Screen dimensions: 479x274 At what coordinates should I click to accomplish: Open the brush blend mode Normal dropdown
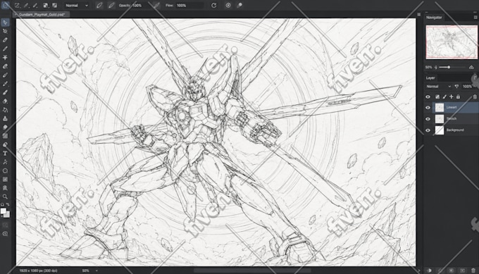(x=77, y=5)
